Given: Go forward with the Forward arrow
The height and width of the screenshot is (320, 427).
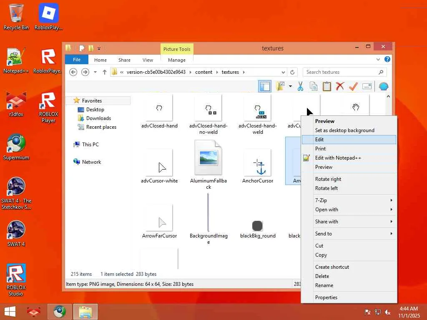Looking at the screenshot, I should point(85,72).
